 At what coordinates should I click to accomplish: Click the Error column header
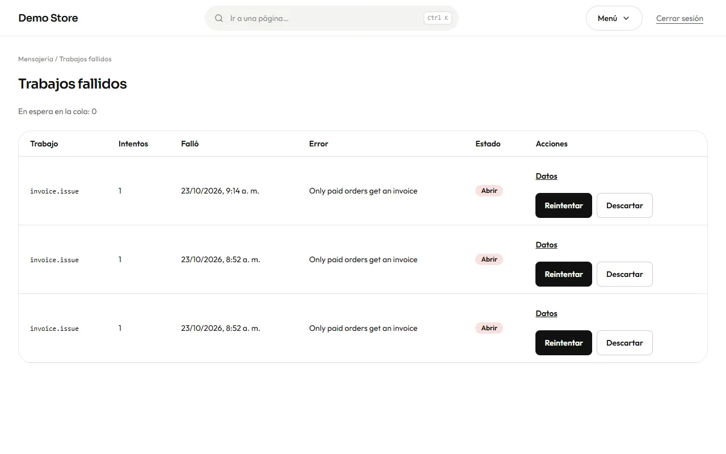pos(319,144)
